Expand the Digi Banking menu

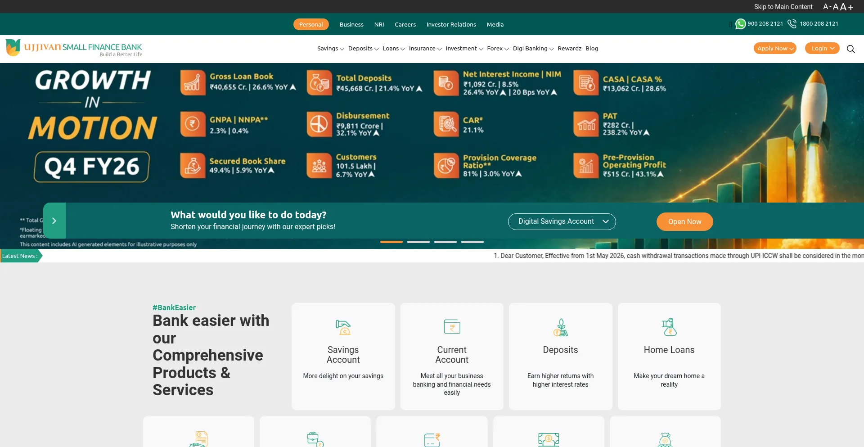[x=533, y=49]
